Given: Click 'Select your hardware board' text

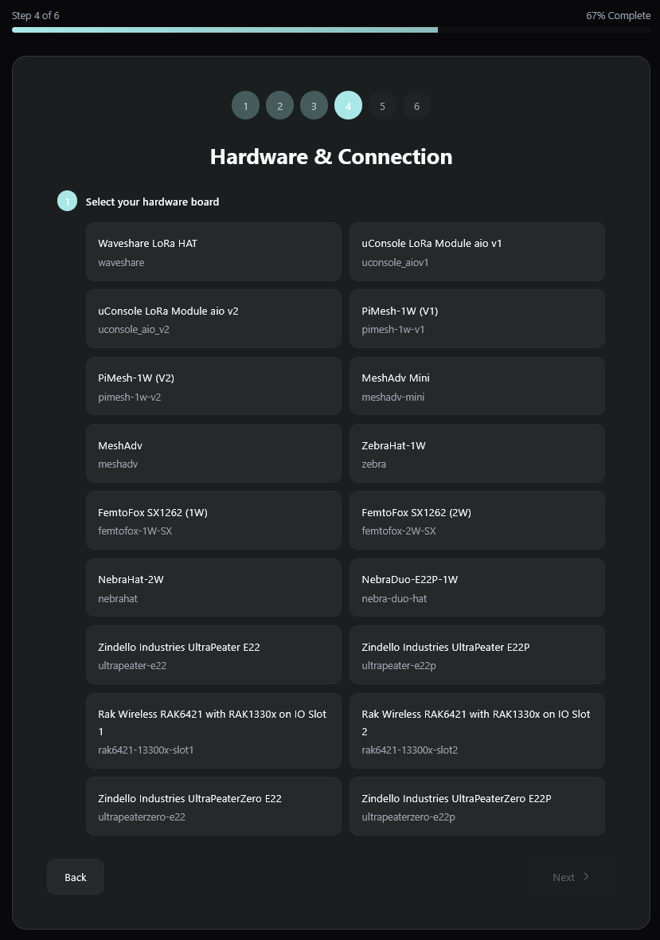Looking at the screenshot, I should click(x=152, y=202).
